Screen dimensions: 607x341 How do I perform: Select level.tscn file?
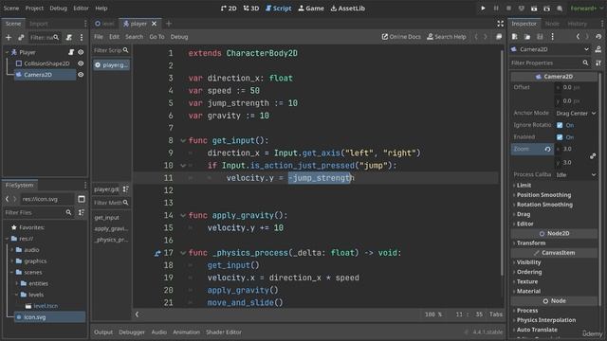click(x=46, y=306)
